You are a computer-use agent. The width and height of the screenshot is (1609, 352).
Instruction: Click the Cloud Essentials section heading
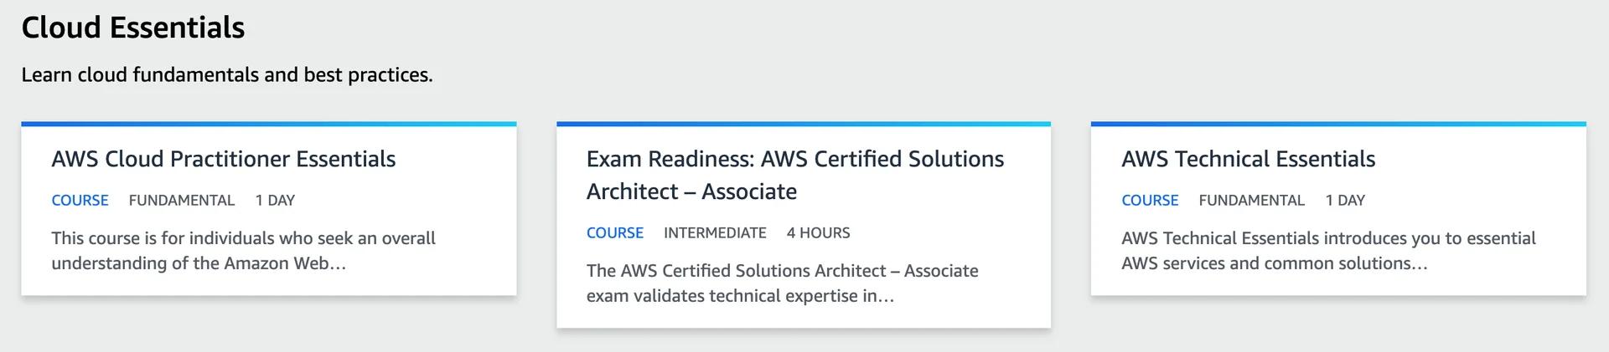coord(133,28)
